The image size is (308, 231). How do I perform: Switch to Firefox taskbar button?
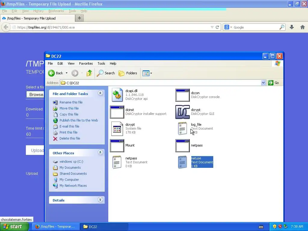[x=55, y=227]
